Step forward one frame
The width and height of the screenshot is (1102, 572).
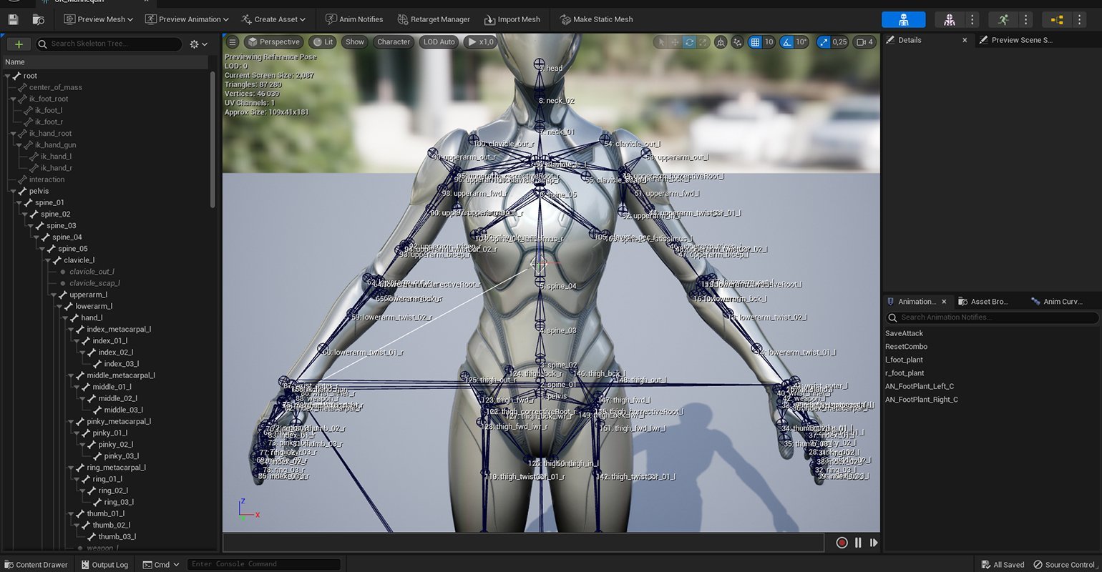tap(874, 543)
